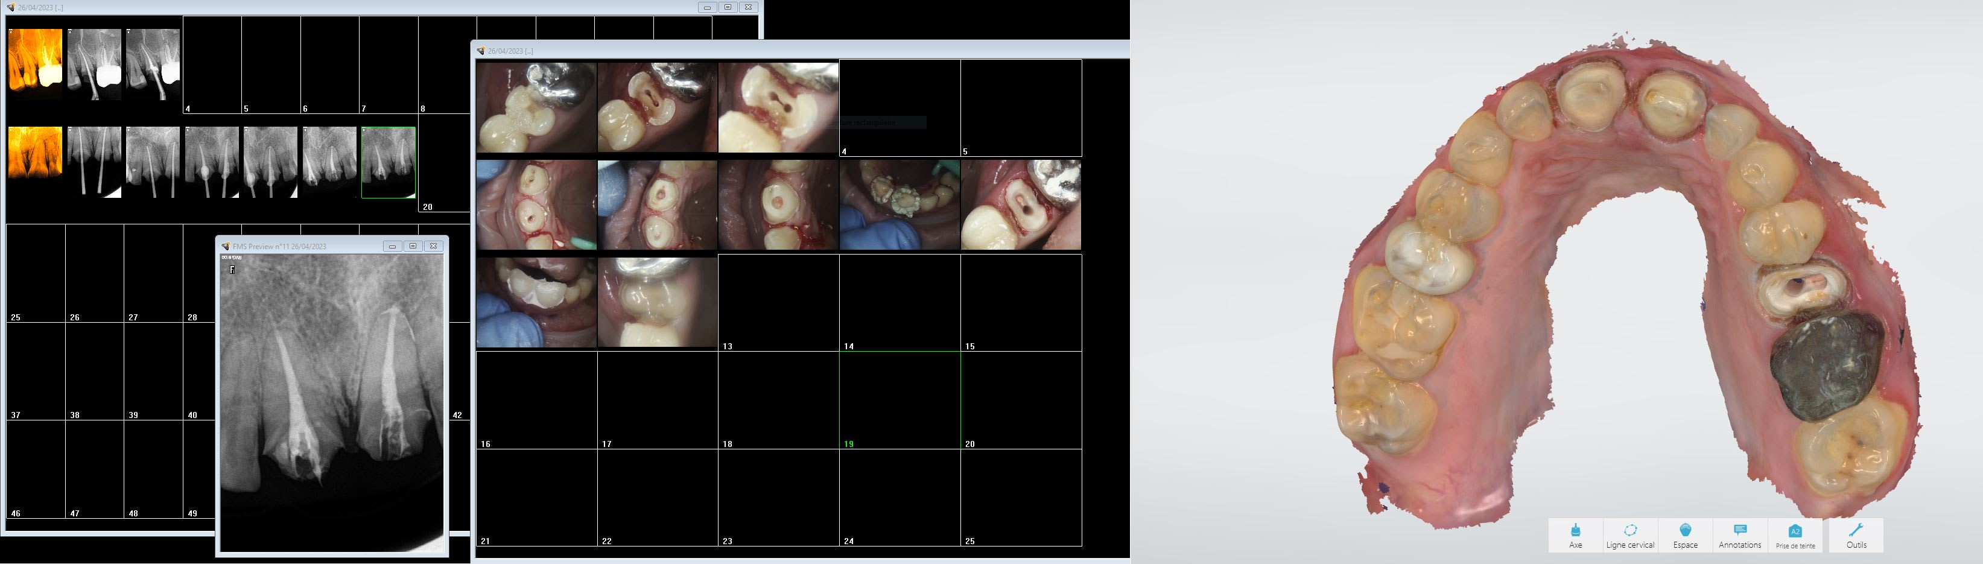Click the large radiograph in FMS Preview
Viewport: 1983px width, 564px height.
pyautogui.click(x=332, y=400)
